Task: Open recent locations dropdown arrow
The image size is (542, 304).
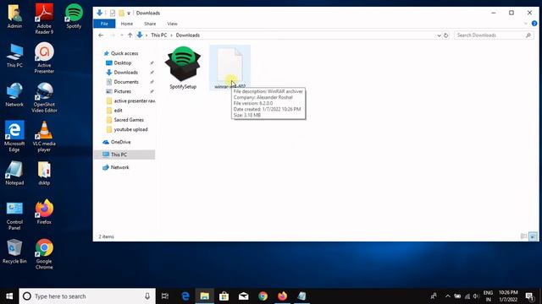Action: click(122, 35)
